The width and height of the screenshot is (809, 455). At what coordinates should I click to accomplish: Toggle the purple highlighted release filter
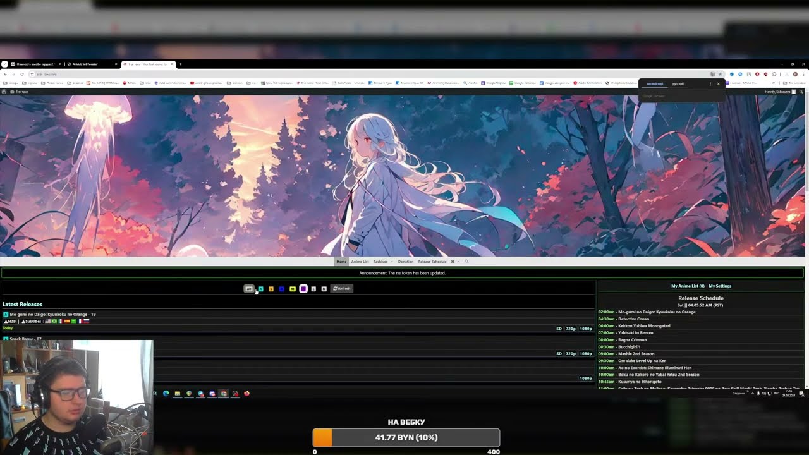coord(303,289)
